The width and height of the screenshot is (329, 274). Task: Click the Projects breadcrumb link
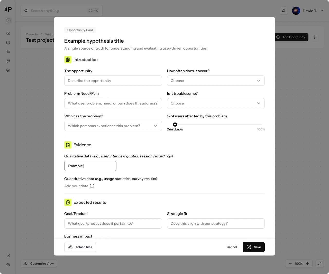32,34
